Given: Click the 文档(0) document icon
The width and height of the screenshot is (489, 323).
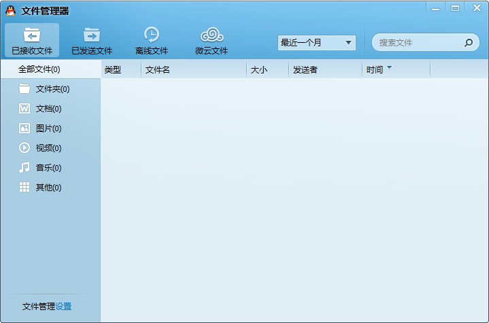Looking at the screenshot, I should [24, 109].
